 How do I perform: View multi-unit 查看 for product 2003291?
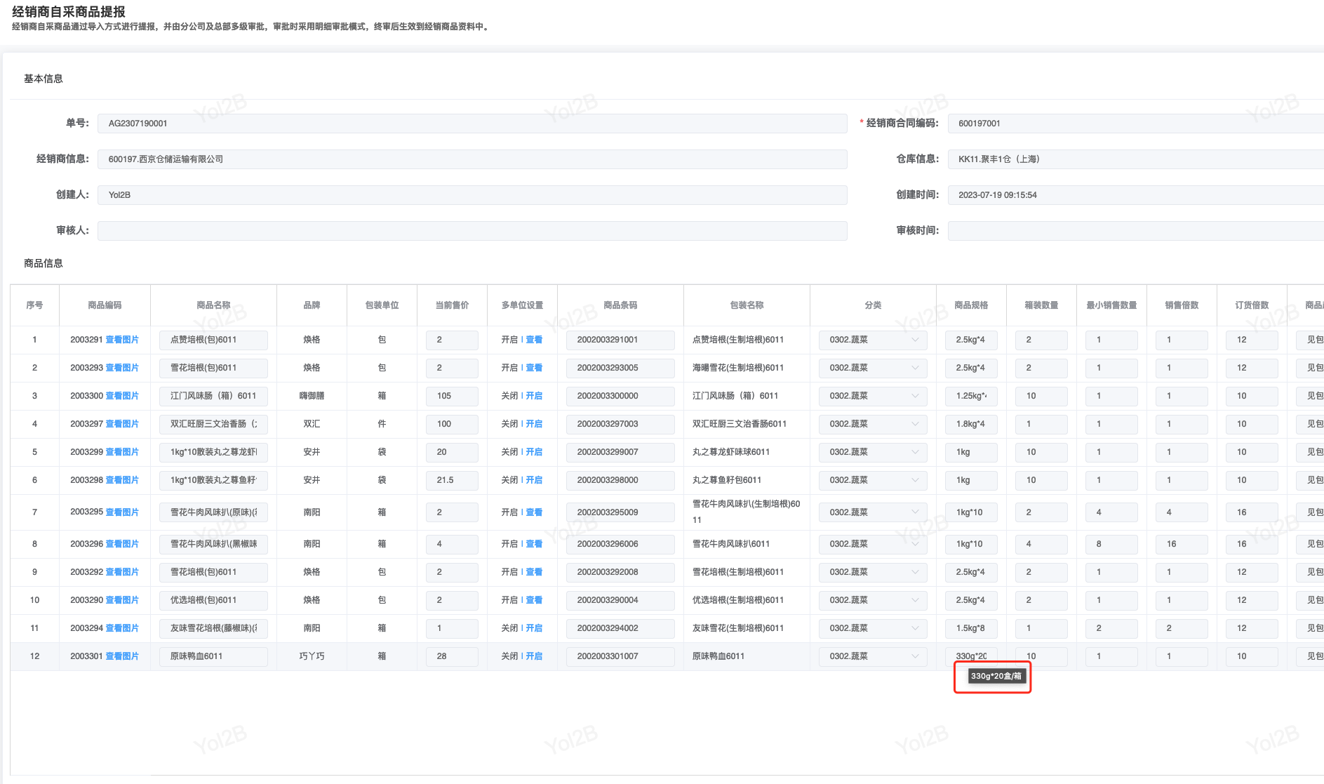(534, 340)
